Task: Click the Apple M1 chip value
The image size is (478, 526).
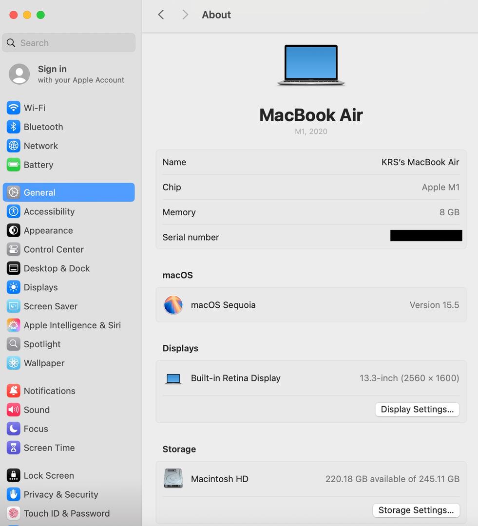Action: [440, 187]
